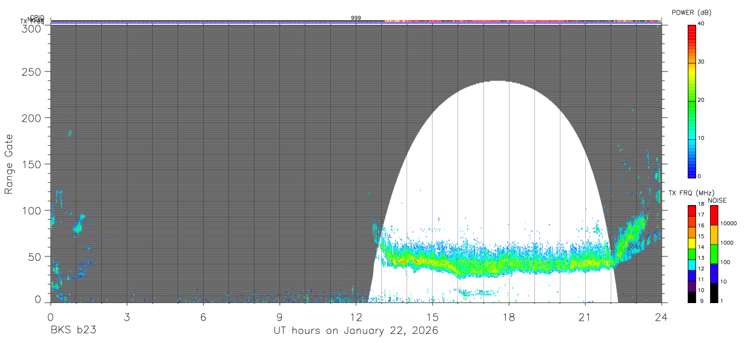The image size is (744, 343).
Task: Click the 16 label in the TX FRQ legend
Action: click(702, 226)
